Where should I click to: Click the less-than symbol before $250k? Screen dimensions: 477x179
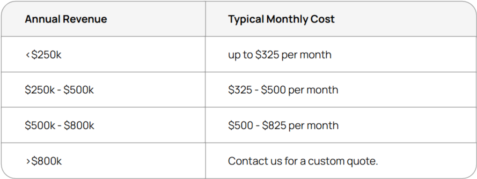coord(28,55)
